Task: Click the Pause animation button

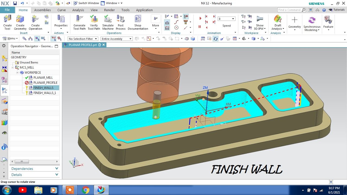Action: tap(200, 27)
